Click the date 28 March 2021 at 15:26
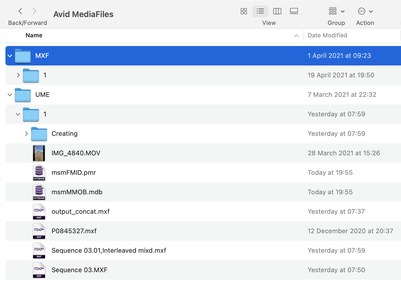Image resolution: width=401 pixels, height=283 pixels. 344,153
